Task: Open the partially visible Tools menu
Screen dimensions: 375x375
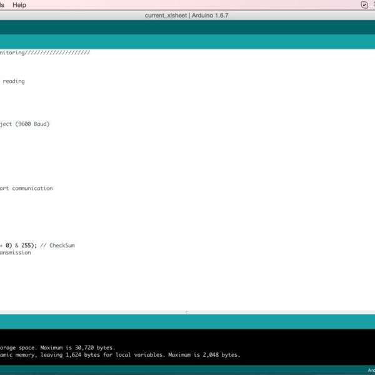Action: coord(2,5)
